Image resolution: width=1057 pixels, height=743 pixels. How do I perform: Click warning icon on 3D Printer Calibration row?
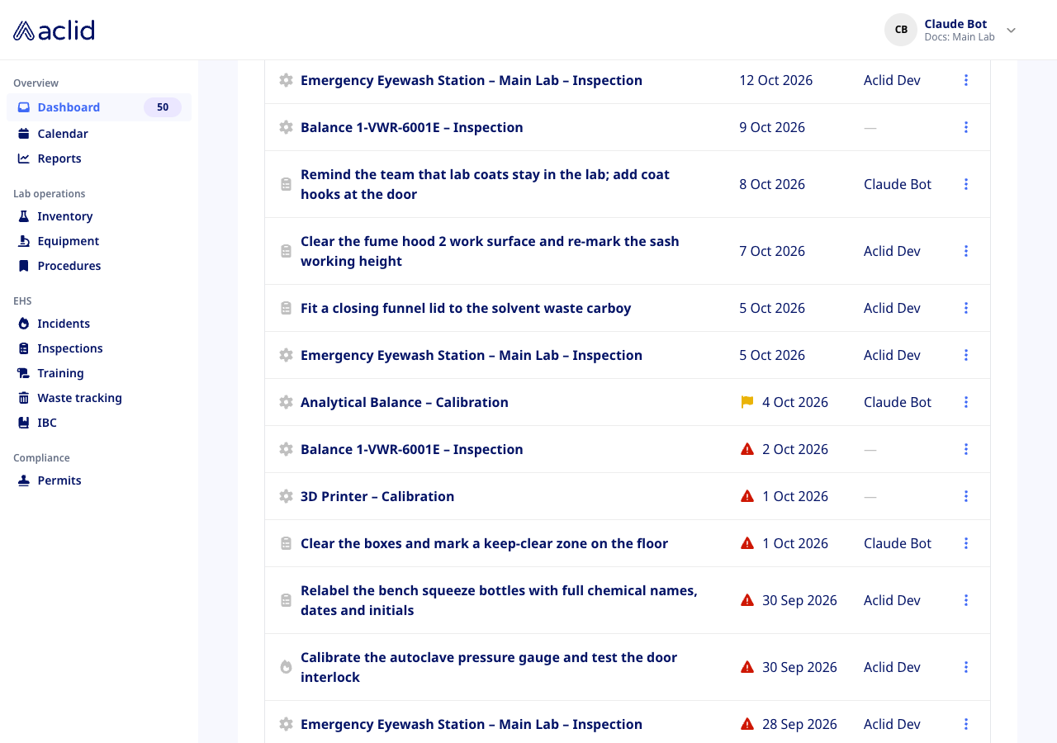coord(747,496)
